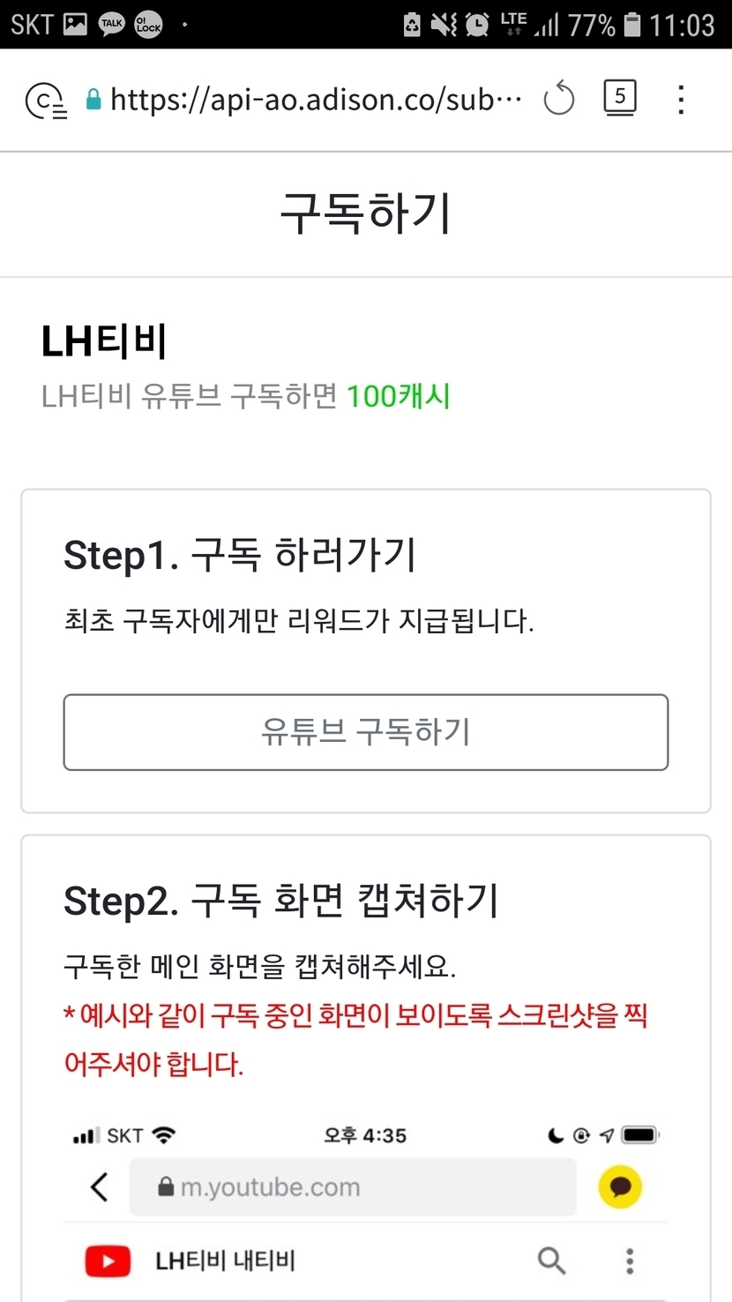Tap the green 100캐시 reward text
Viewport: 732px width, 1302px height.
[x=399, y=397]
